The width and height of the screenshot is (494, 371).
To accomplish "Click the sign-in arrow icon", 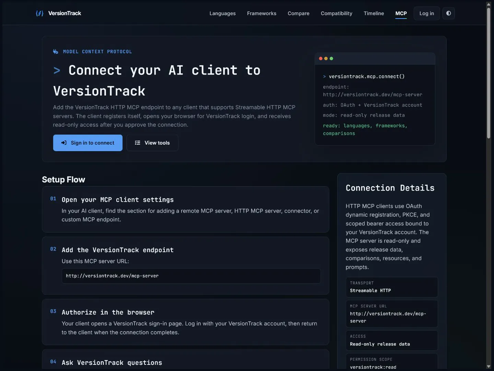I will click(x=64, y=143).
